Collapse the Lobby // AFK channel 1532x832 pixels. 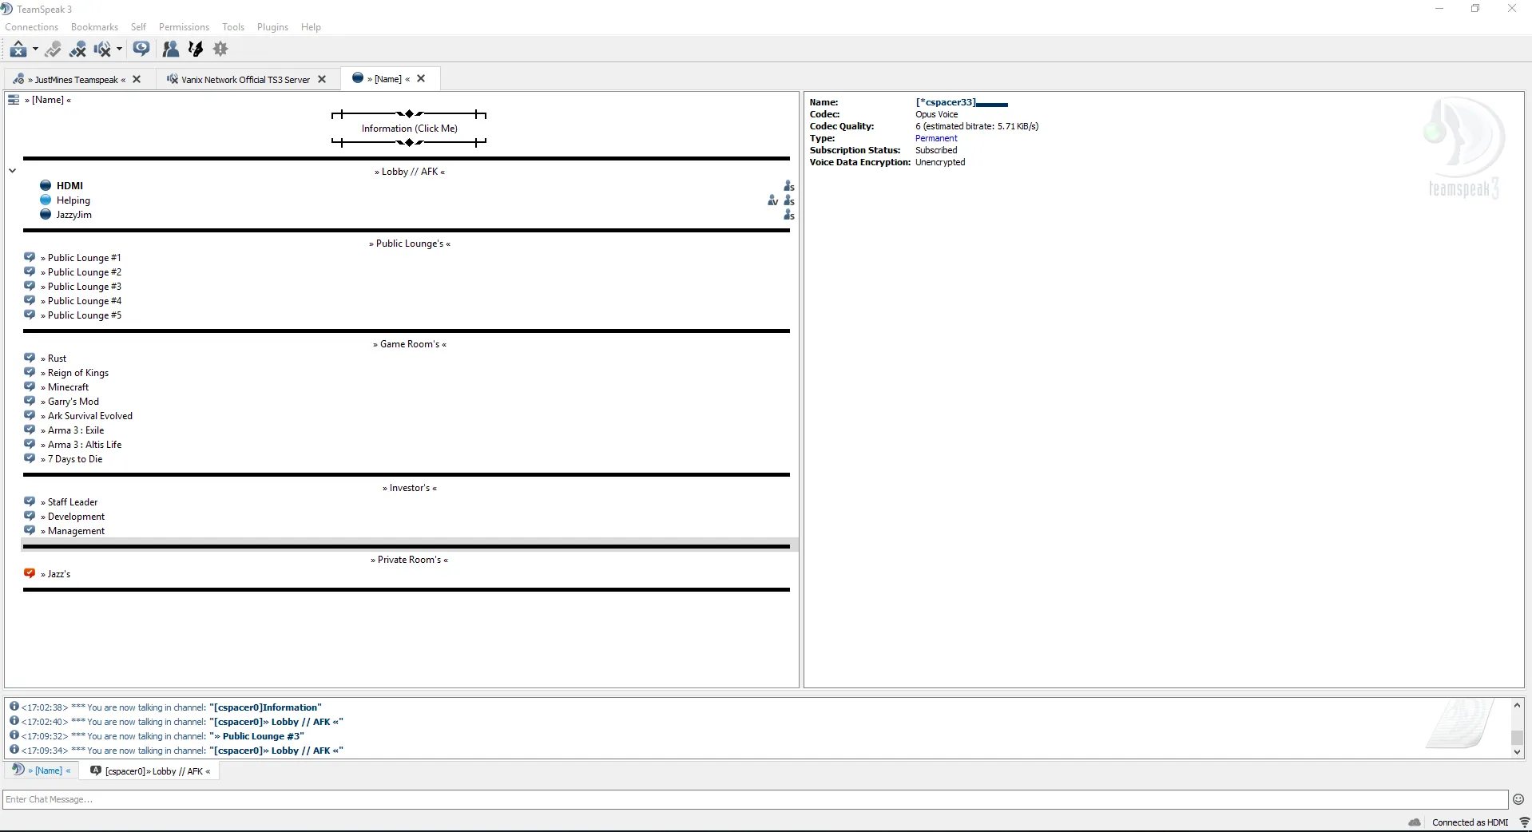coord(13,171)
